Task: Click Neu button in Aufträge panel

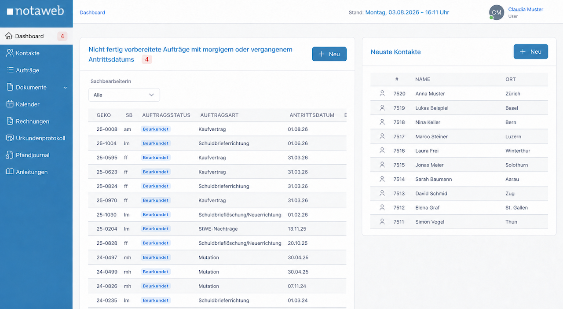Action: 329,54
